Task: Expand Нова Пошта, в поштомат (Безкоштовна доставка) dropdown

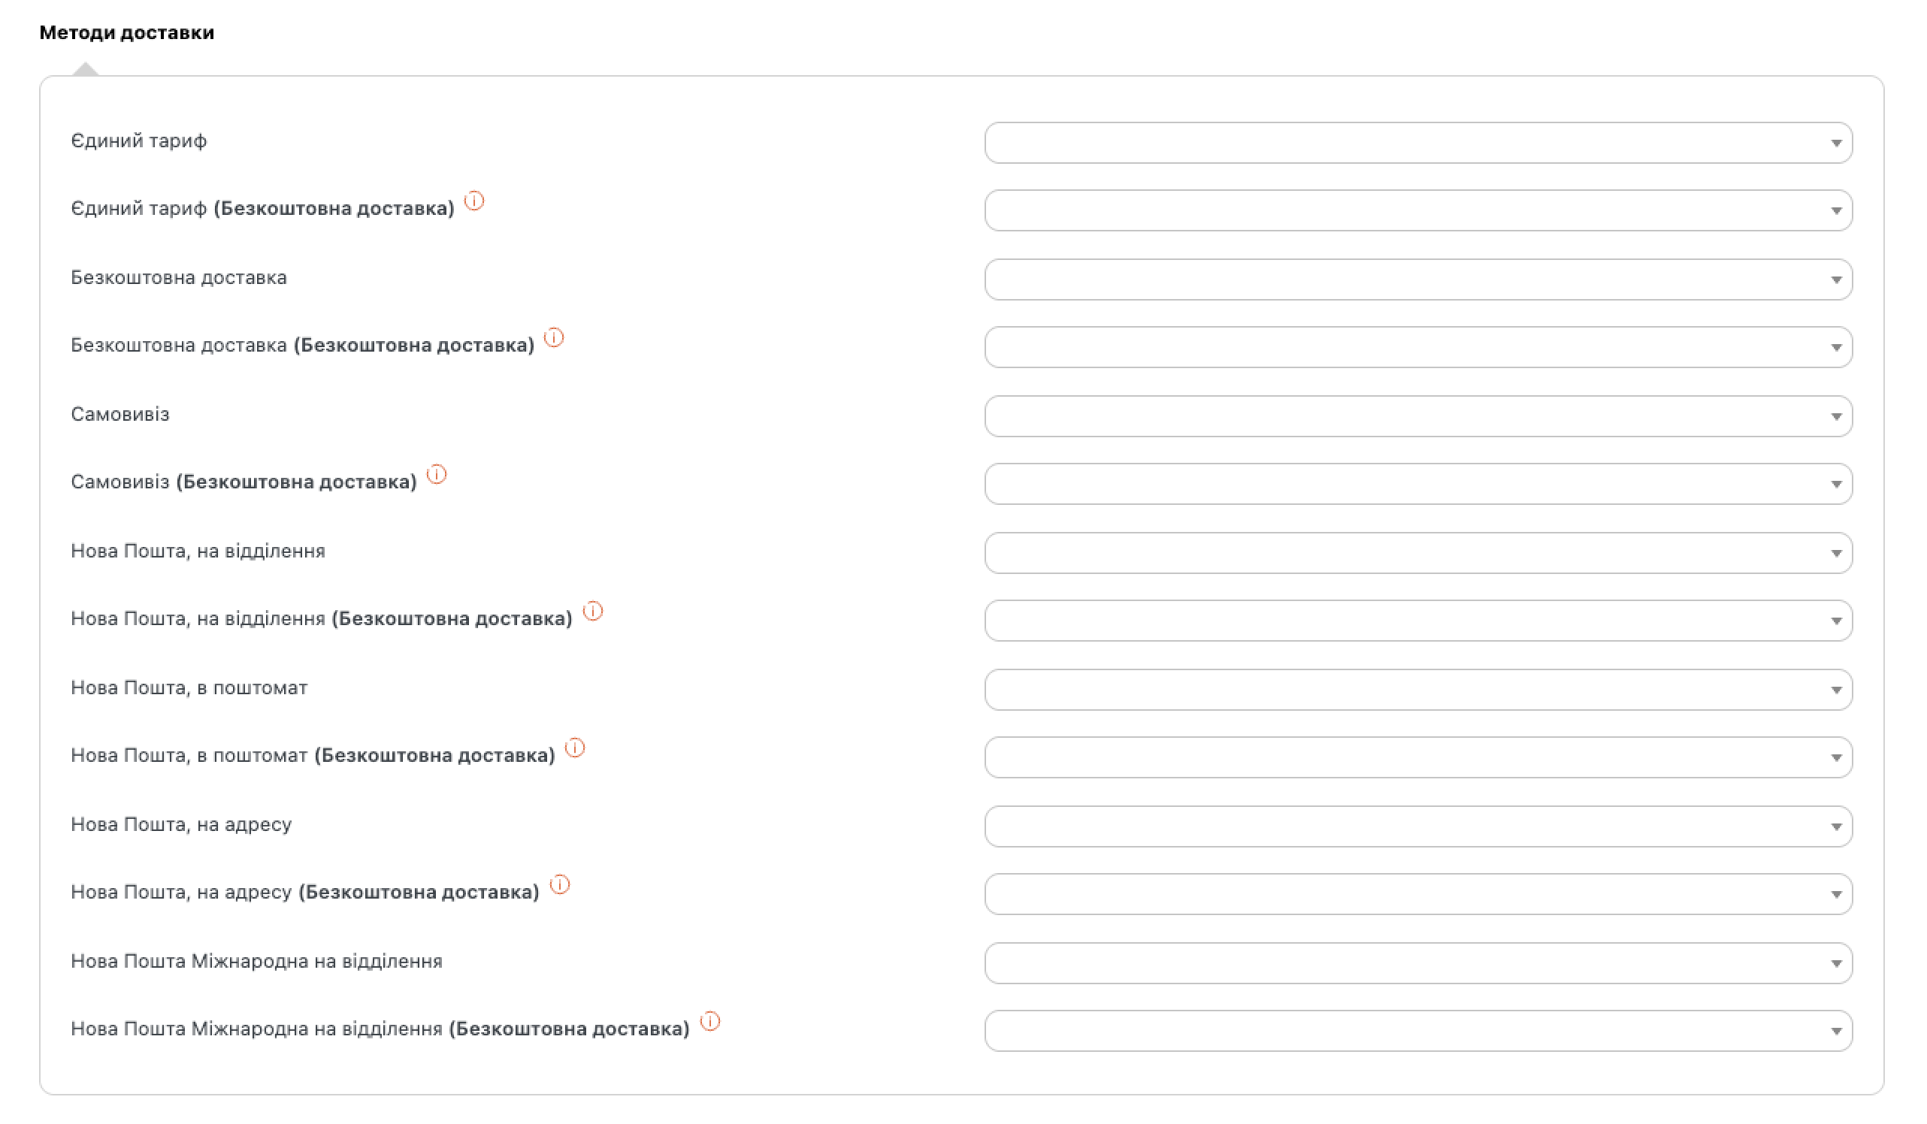Action: pos(1417,758)
